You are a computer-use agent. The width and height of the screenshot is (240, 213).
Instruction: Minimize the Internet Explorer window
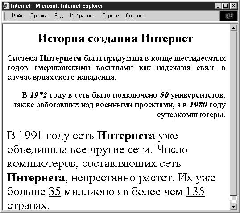(218, 6)
